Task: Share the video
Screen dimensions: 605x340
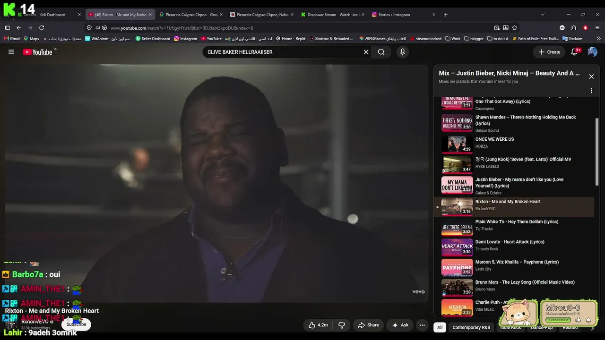Action: pyautogui.click(x=369, y=325)
